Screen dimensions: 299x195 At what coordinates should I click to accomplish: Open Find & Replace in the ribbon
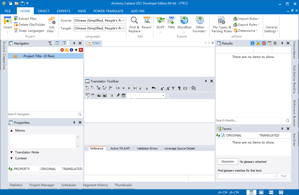pyautogui.click(x=134, y=25)
